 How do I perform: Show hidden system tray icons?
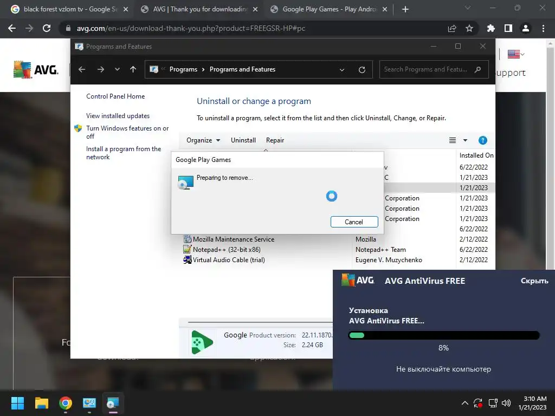click(x=464, y=403)
